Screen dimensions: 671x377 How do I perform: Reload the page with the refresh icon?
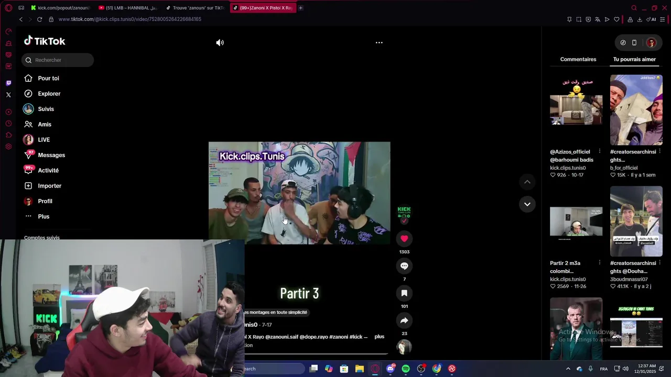point(39,19)
